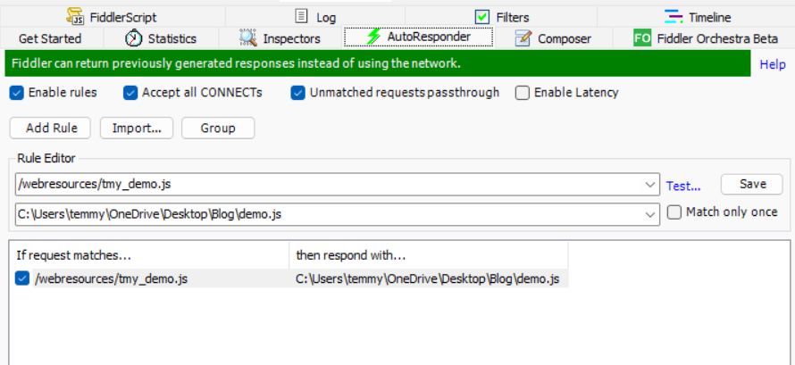Click the green Fiddler info banner text
The width and height of the screenshot is (795, 365).
tap(237, 63)
